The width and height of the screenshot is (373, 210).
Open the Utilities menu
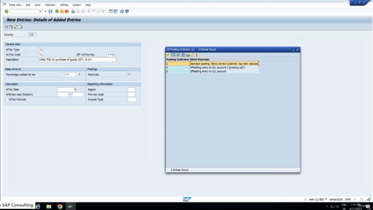point(64,5)
